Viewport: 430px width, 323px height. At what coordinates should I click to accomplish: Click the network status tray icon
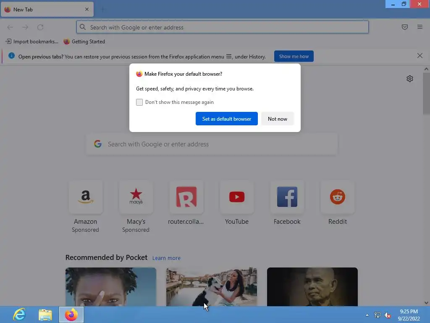coord(378,315)
